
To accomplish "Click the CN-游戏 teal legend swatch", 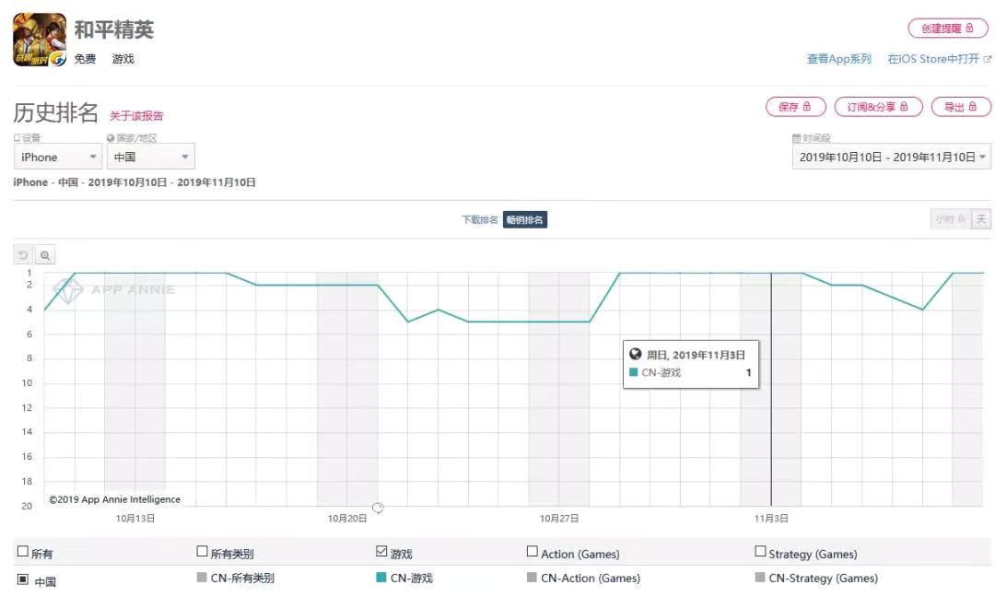I will (x=381, y=578).
